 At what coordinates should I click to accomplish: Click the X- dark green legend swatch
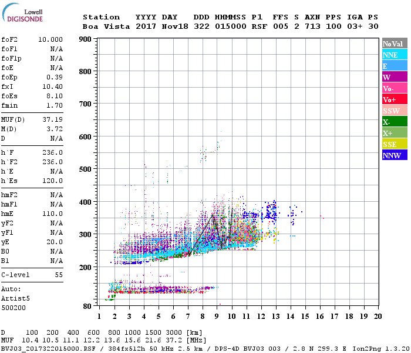(395, 122)
